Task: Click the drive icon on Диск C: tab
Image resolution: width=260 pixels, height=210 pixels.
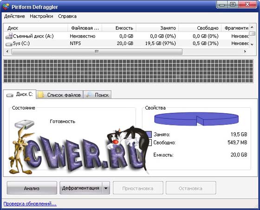Action: point(10,95)
